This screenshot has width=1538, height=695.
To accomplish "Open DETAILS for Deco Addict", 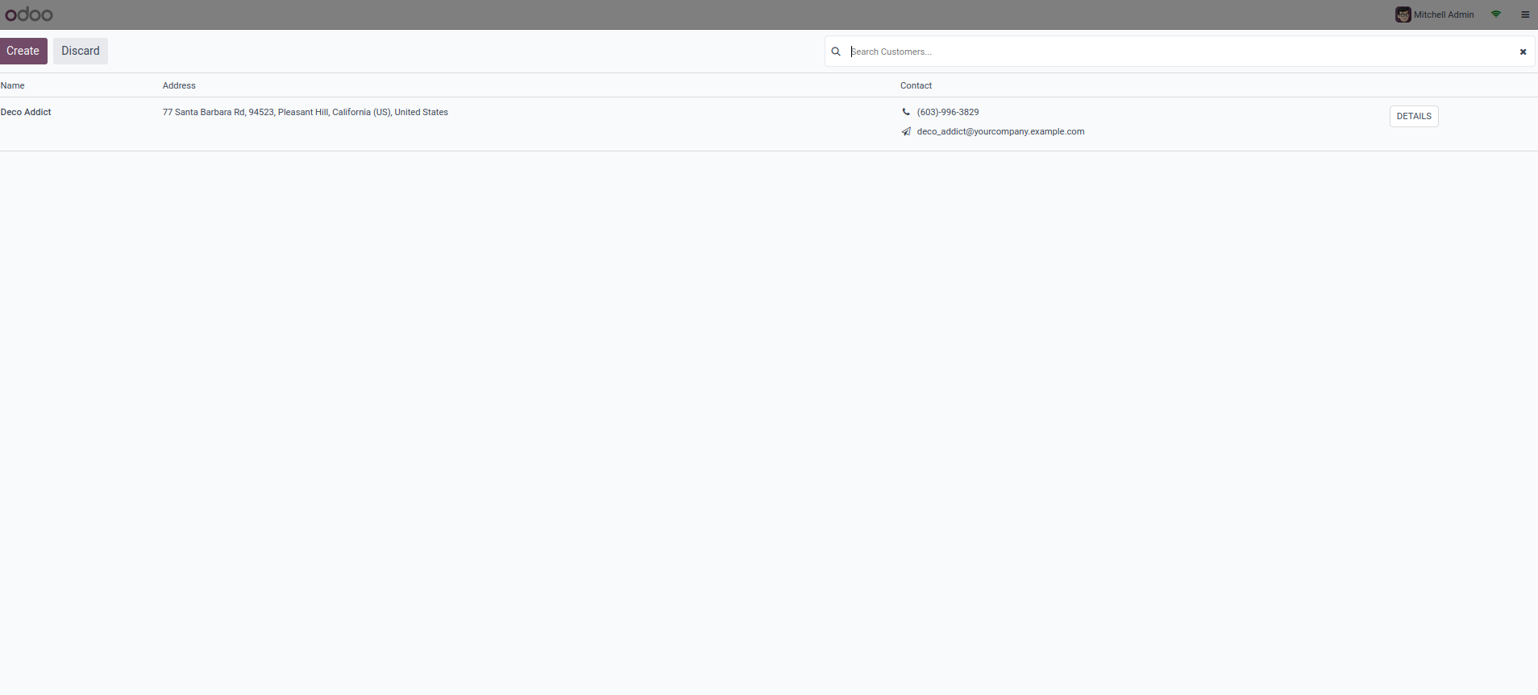I will pos(1414,116).
